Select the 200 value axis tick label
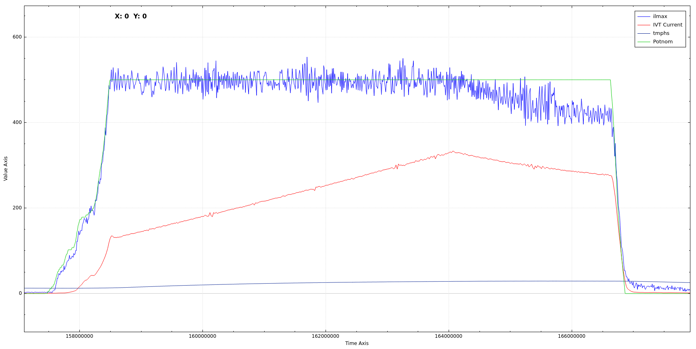This screenshot has width=696, height=349. coord(17,208)
